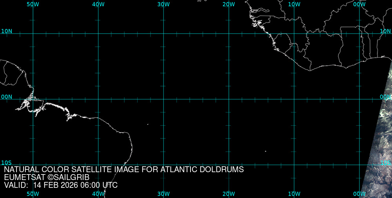Click the 10N latitude label on the right side

(385, 31)
